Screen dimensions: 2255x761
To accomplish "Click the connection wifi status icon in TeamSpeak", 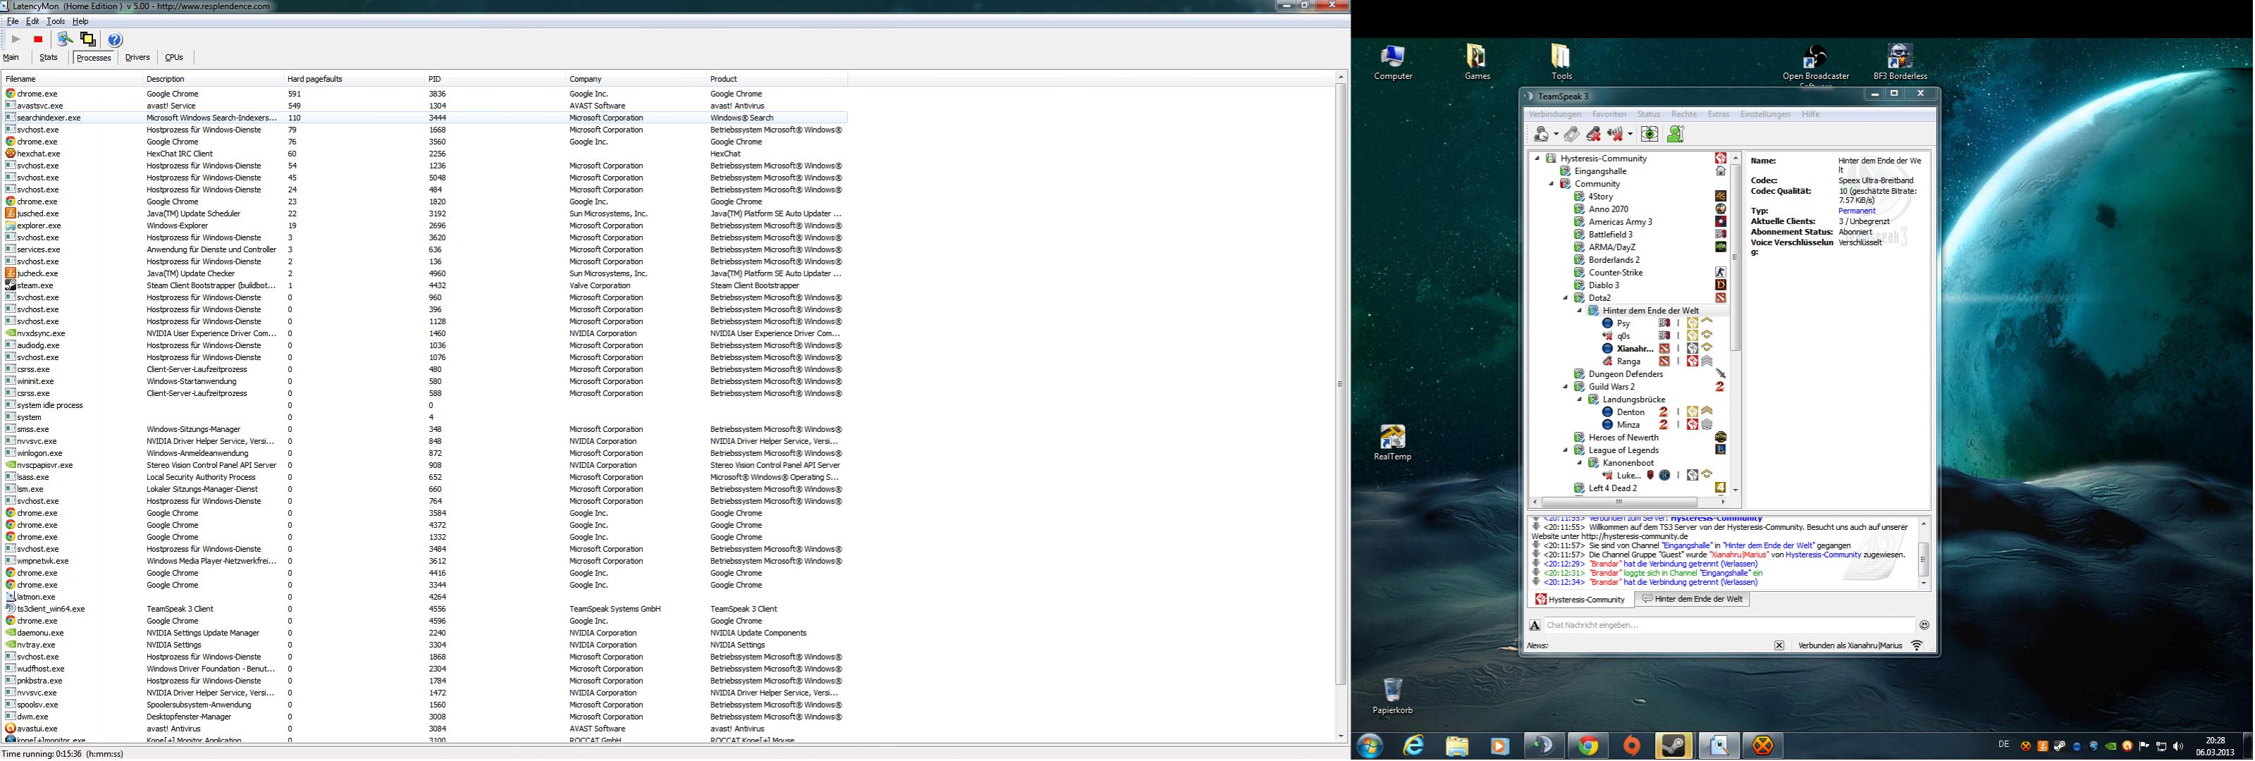I will [1916, 645].
